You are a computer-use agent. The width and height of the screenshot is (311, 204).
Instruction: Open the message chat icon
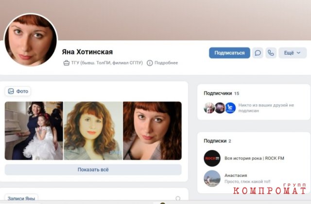[x=258, y=53]
